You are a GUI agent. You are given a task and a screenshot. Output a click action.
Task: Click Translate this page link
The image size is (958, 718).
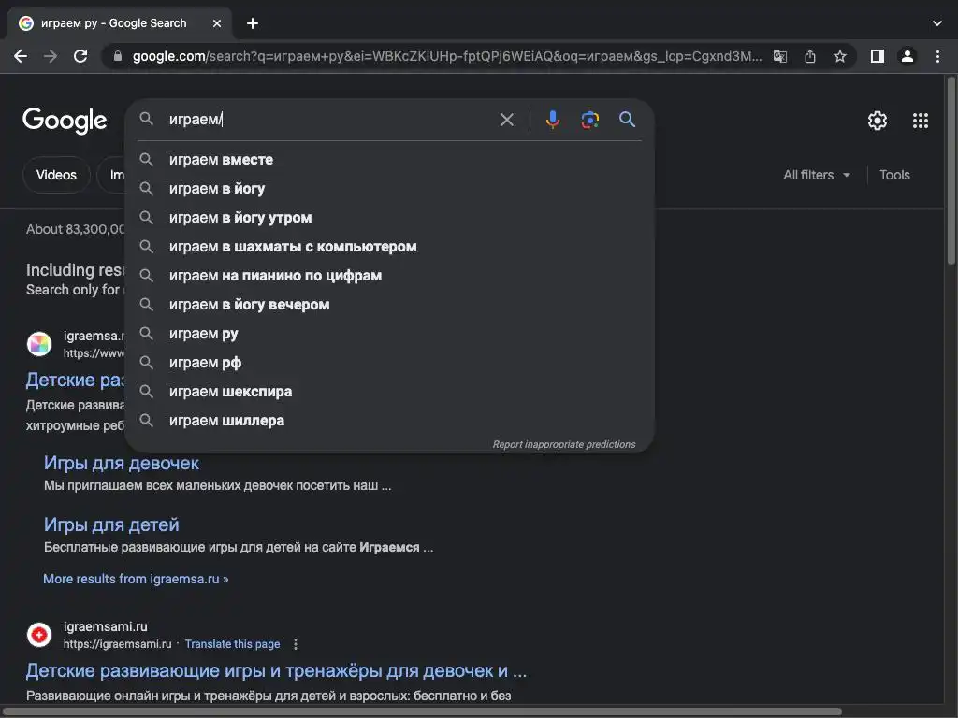pyautogui.click(x=232, y=644)
